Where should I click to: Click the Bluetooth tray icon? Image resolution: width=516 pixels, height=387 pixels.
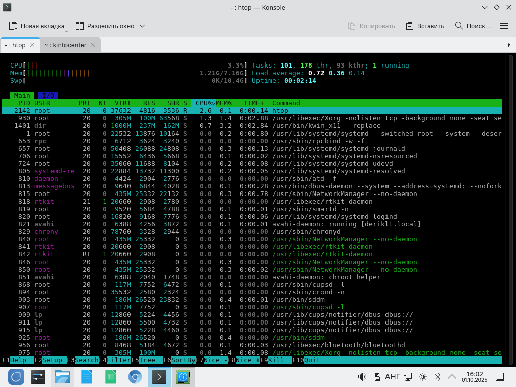tap(438, 377)
